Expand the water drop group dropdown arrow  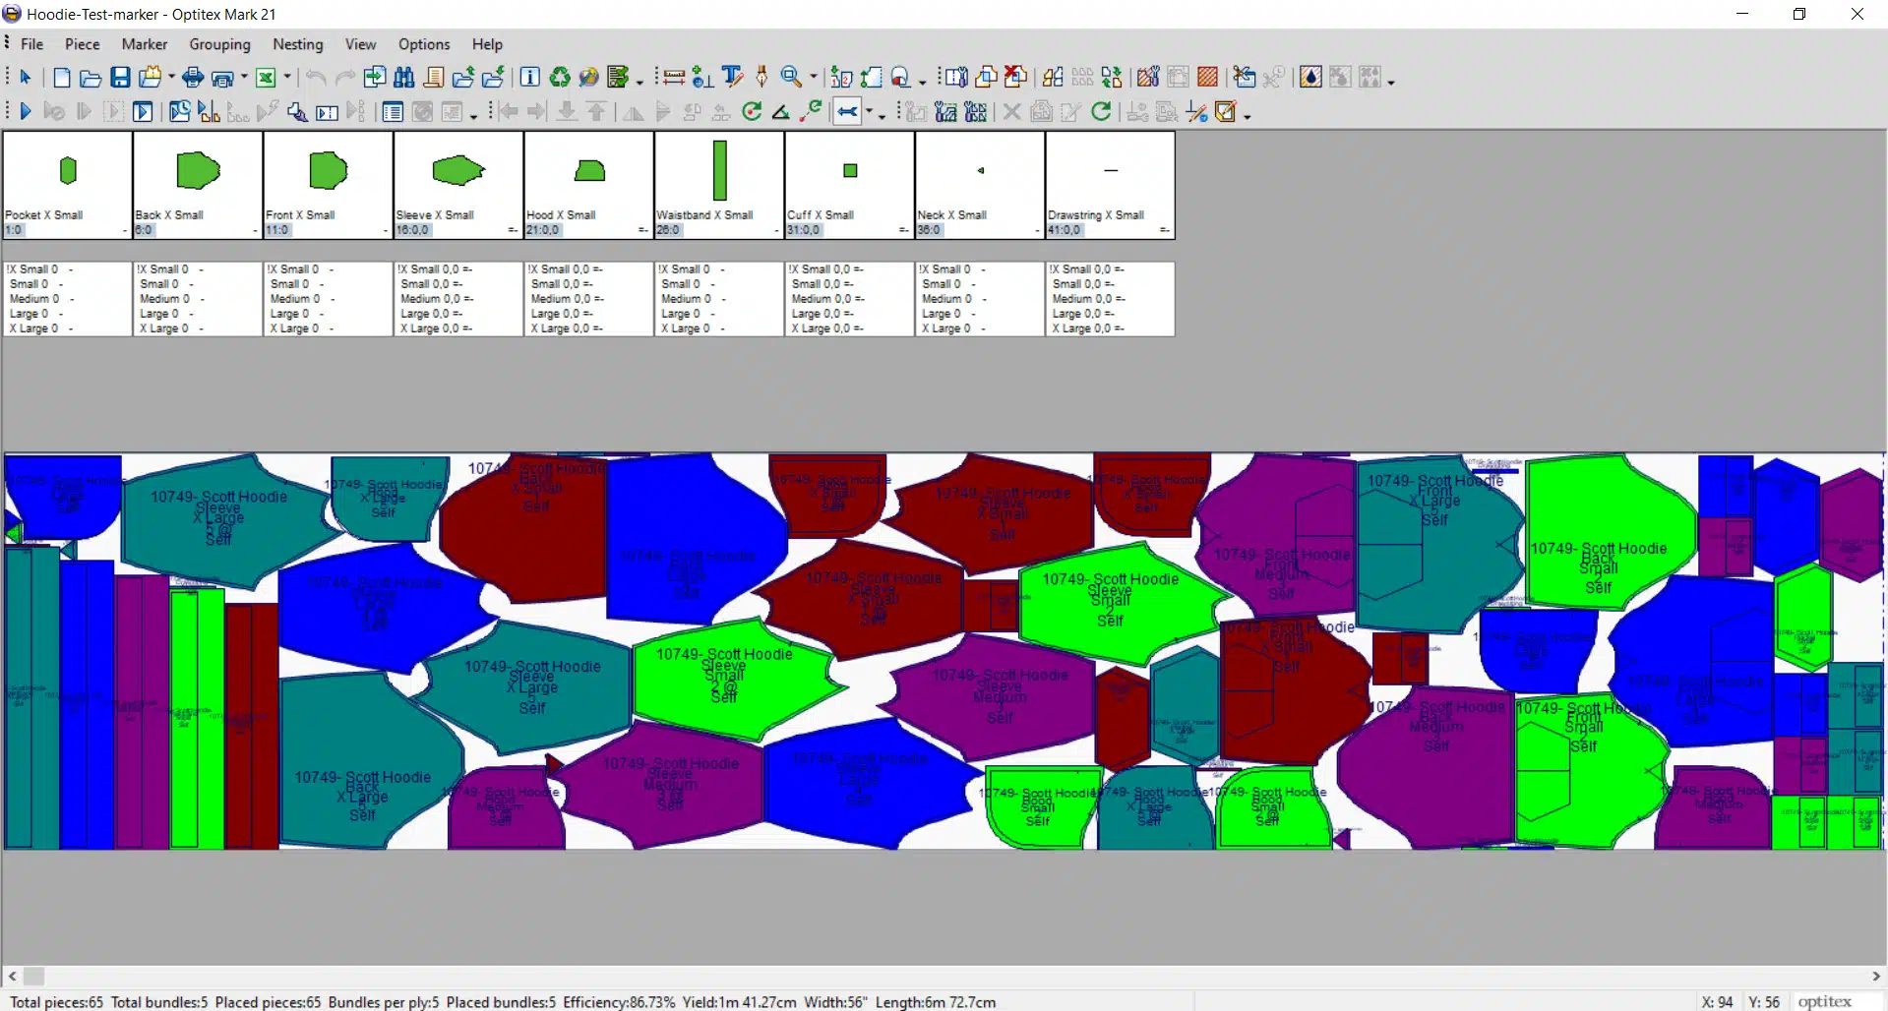pos(1391,81)
